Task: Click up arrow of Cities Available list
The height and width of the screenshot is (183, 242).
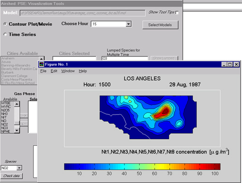Action: coord(41,59)
